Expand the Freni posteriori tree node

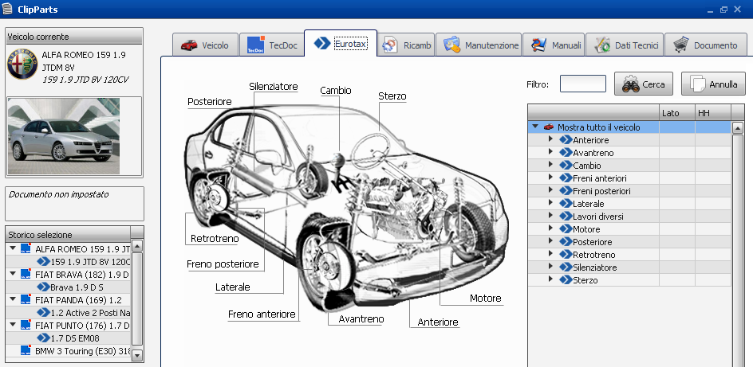coord(551,190)
